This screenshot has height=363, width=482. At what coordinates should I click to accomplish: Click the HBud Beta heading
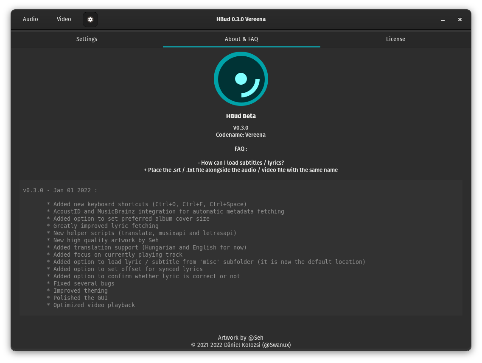[241, 116]
